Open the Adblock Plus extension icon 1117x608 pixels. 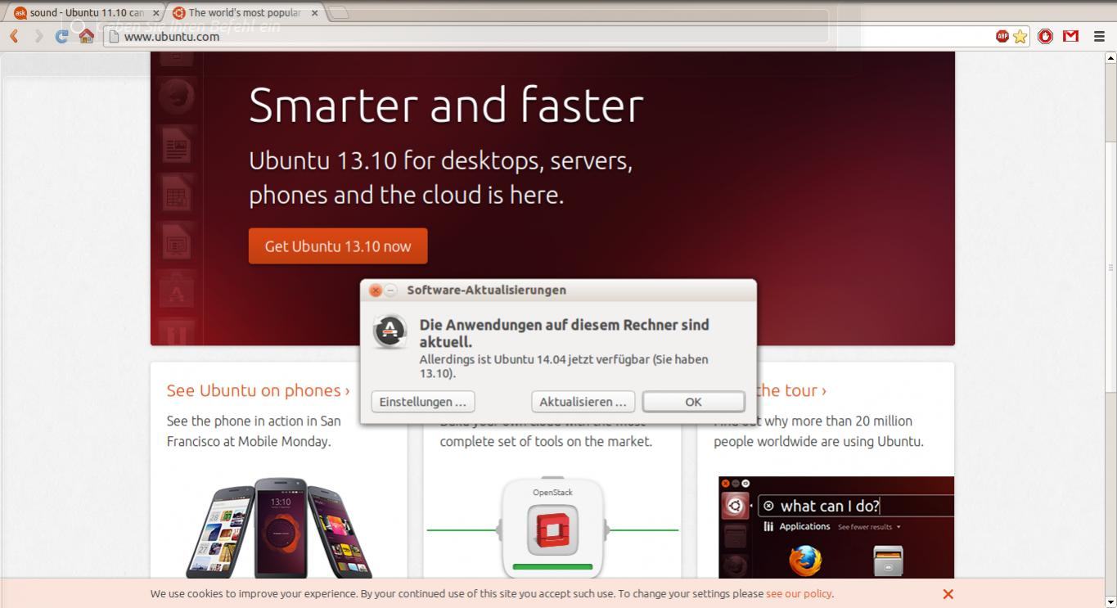[x=1002, y=36]
